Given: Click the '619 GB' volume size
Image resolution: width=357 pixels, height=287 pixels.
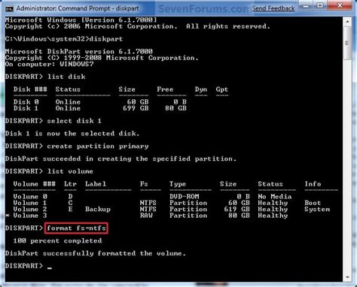Looking at the screenshot, I should (237, 210).
